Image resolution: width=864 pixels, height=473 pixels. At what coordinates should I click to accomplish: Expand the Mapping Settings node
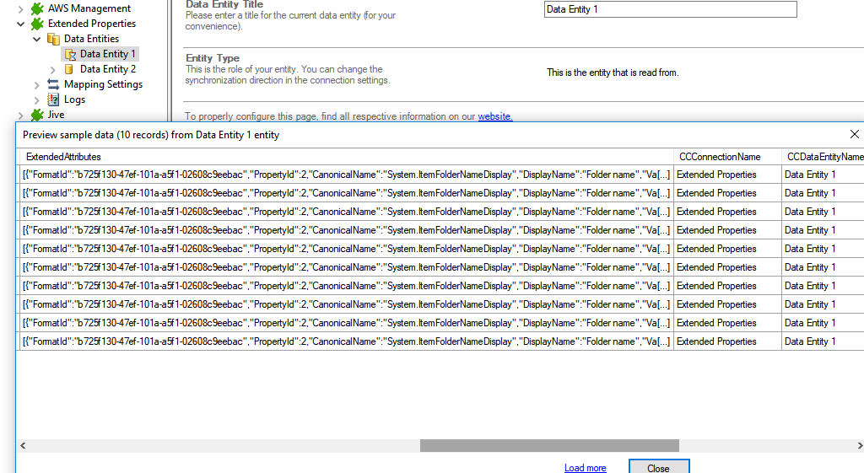point(37,84)
